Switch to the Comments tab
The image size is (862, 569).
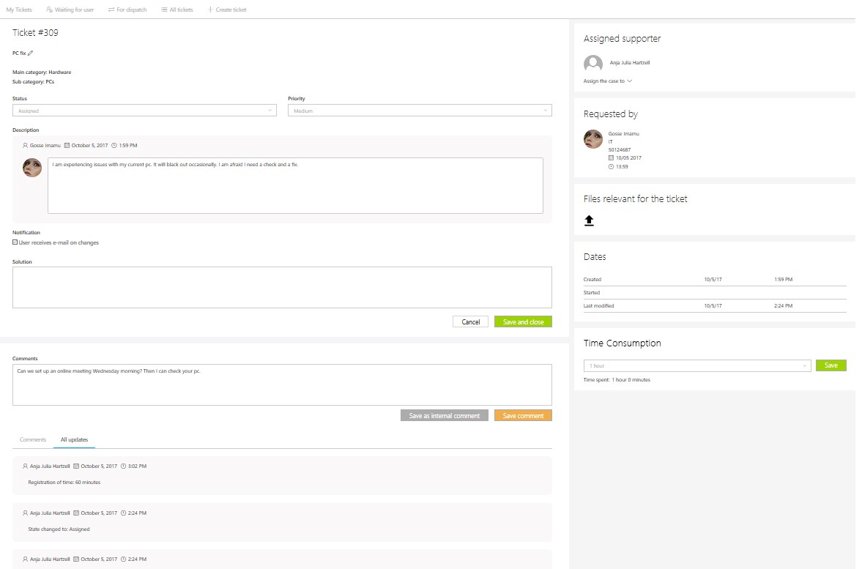(x=33, y=439)
